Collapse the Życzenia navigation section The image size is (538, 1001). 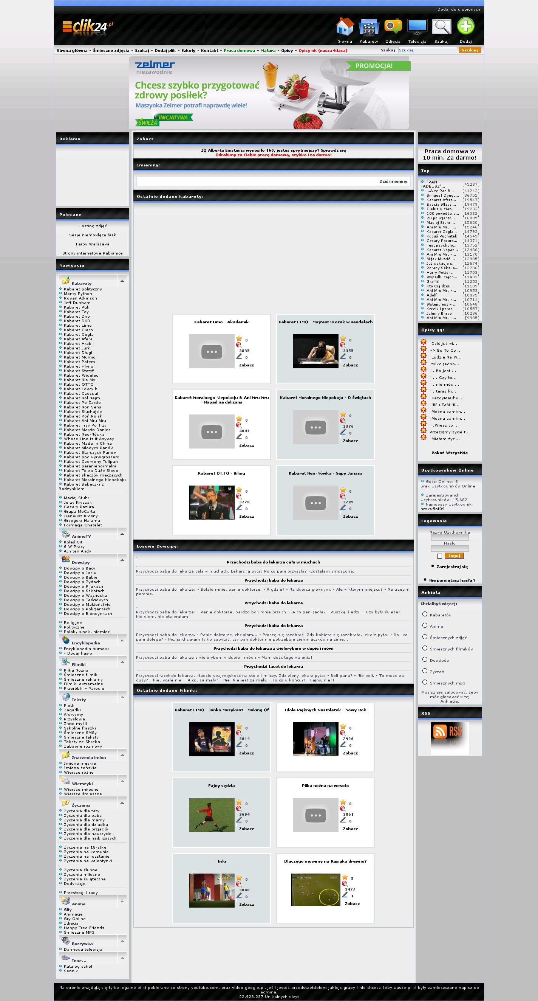(122, 802)
